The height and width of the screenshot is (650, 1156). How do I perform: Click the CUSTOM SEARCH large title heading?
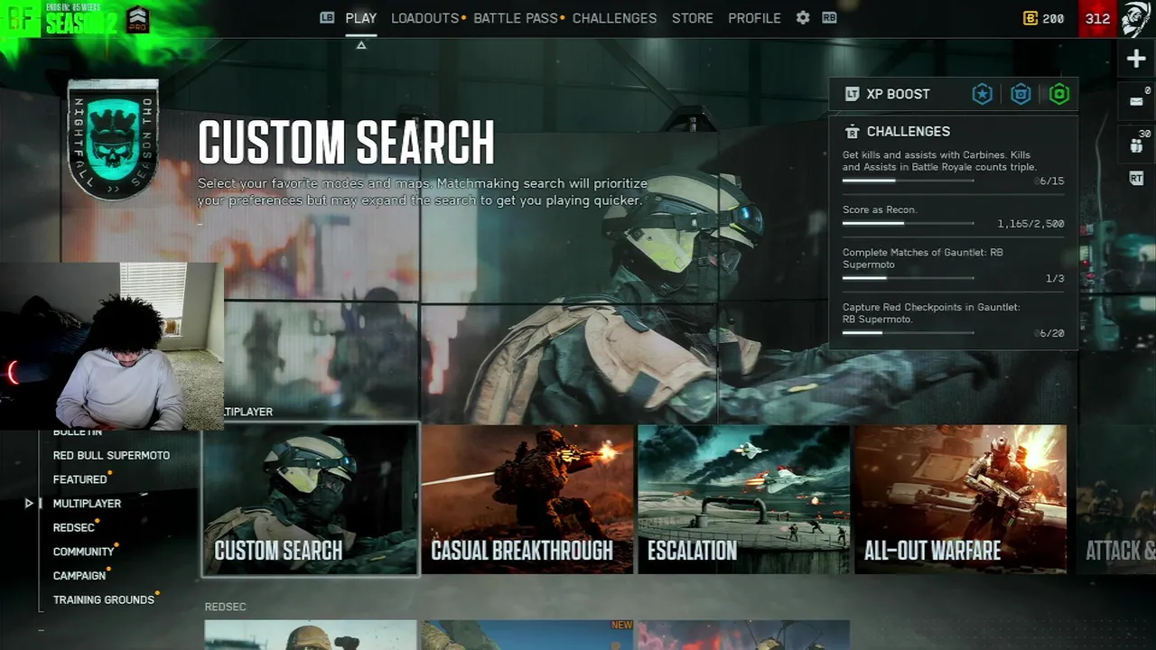pos(346,143)
